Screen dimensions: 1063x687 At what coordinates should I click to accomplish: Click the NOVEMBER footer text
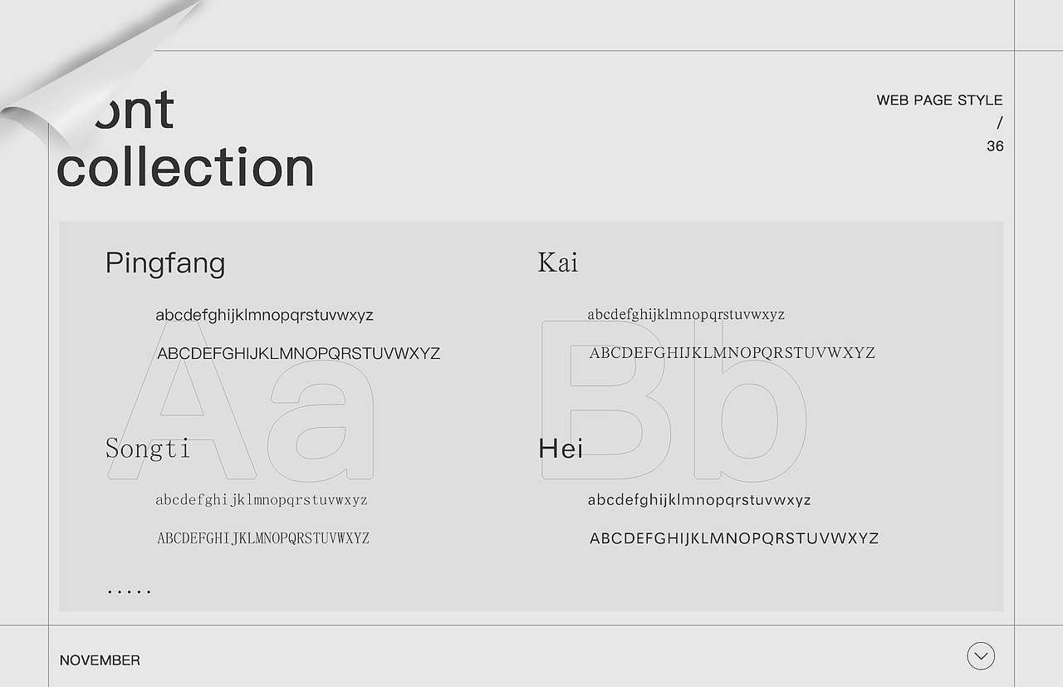point(100,660)
